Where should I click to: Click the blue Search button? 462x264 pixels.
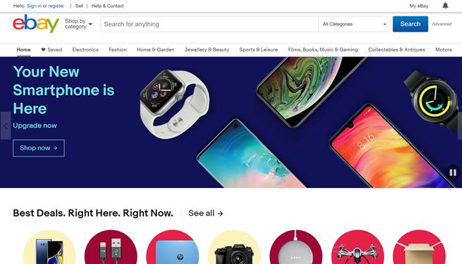pyautogui.click(x=410, y=24)
